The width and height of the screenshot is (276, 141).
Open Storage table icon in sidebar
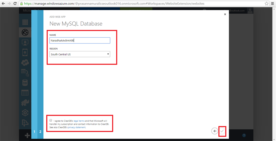(25, 93)
